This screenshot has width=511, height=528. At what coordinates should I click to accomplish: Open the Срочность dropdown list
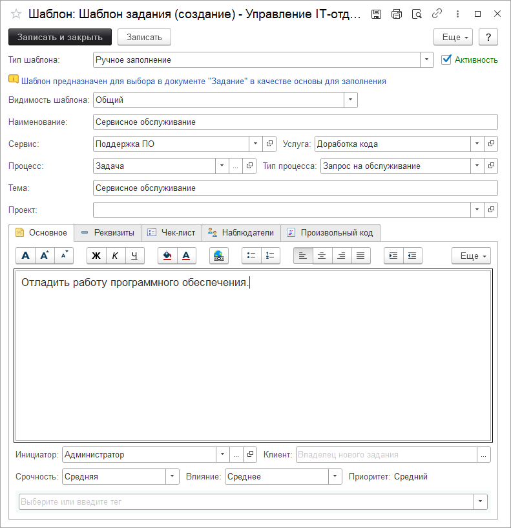pos(172,477)
